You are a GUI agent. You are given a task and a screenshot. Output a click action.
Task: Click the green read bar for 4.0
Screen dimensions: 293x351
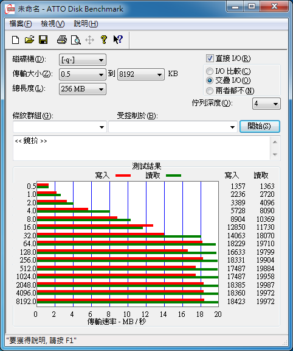74,211
